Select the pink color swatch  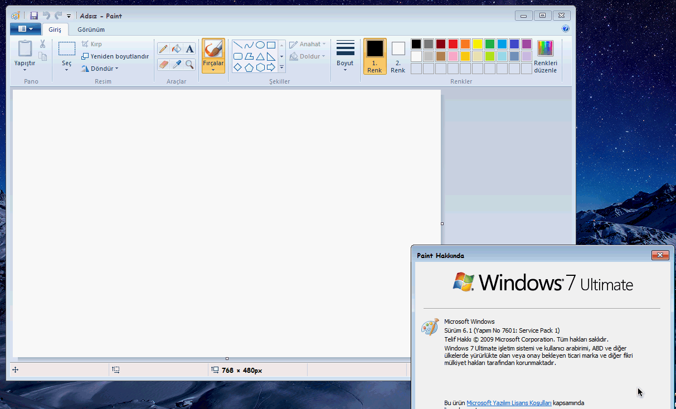[453, 56]
